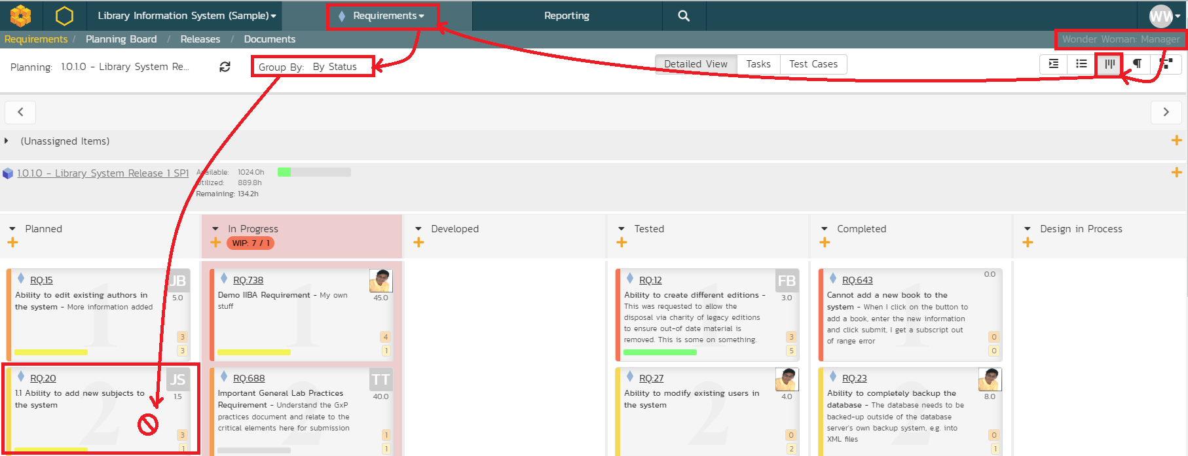Switch to the bulleted list view icon
The width and height of the screenshot is (1188, 456).
(1081, 64)
